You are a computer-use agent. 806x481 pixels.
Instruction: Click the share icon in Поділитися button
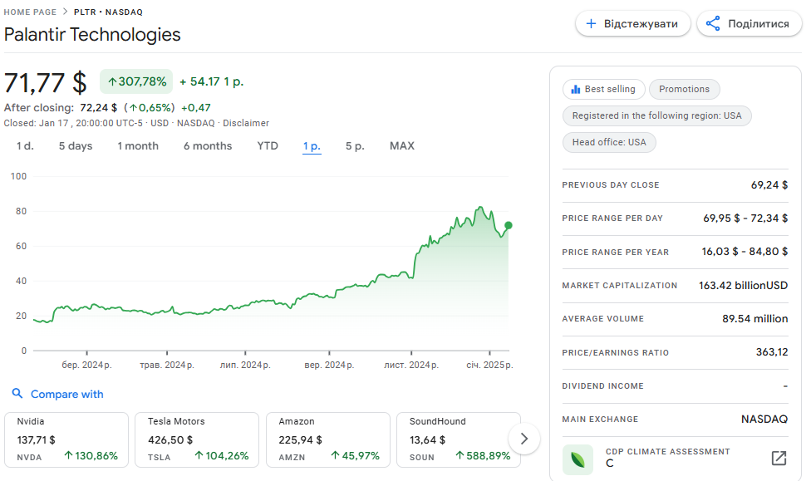pyautogui.click(x=712, y=23)
